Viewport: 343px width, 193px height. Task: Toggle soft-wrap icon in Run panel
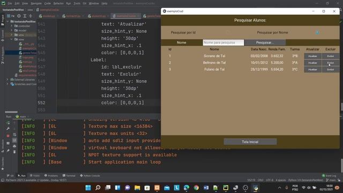(x=14, y=135)
